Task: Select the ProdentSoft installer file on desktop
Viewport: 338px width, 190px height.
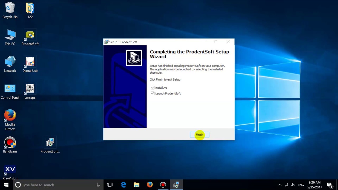Action: tap(50, 145)
